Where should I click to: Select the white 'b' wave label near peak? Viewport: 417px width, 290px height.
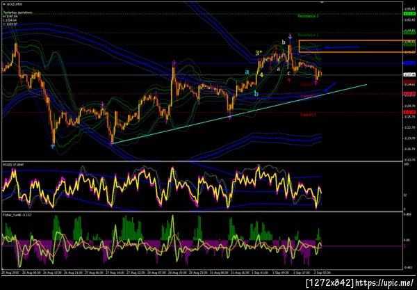tap(284, 42)
